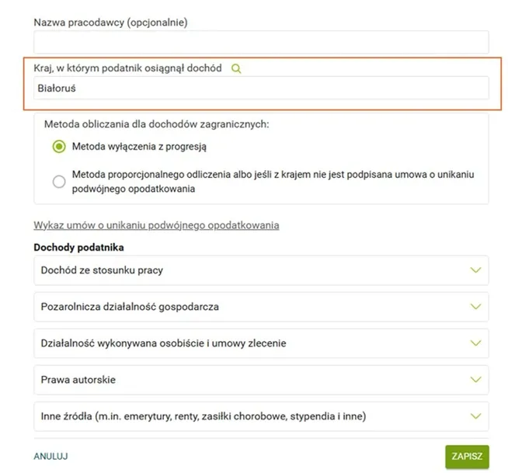The width and height of the screenshot is (508, 473).
Task: Open the Pozarolnicza działalność gospodarcza row
Action: pos(233,307)
